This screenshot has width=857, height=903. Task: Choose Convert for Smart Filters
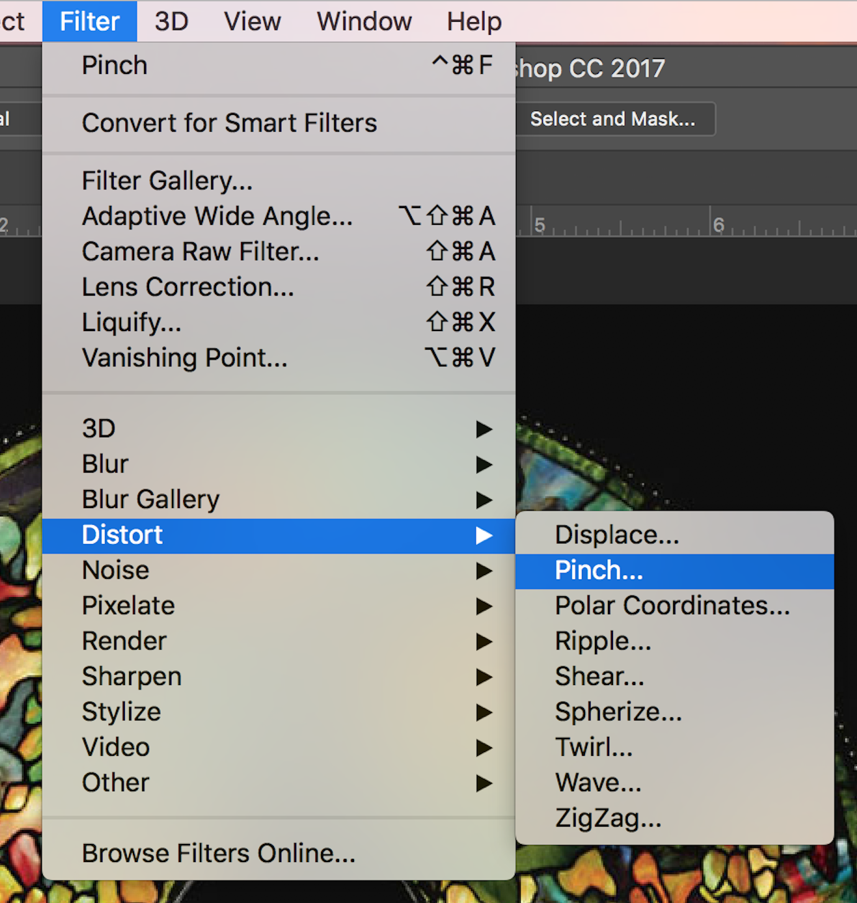tap(229, 124)
